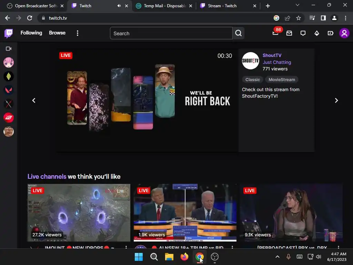353x265 pixels.
Task: Click the Get Bits diamond icon
Action: pos(317,33)
